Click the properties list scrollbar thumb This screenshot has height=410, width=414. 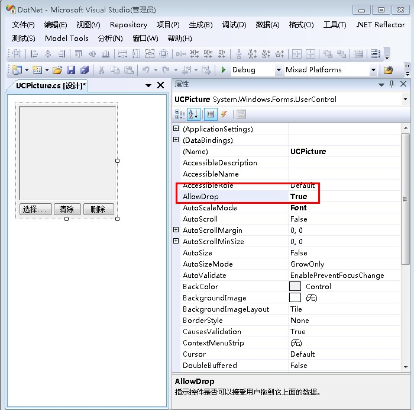click(405, 198)
